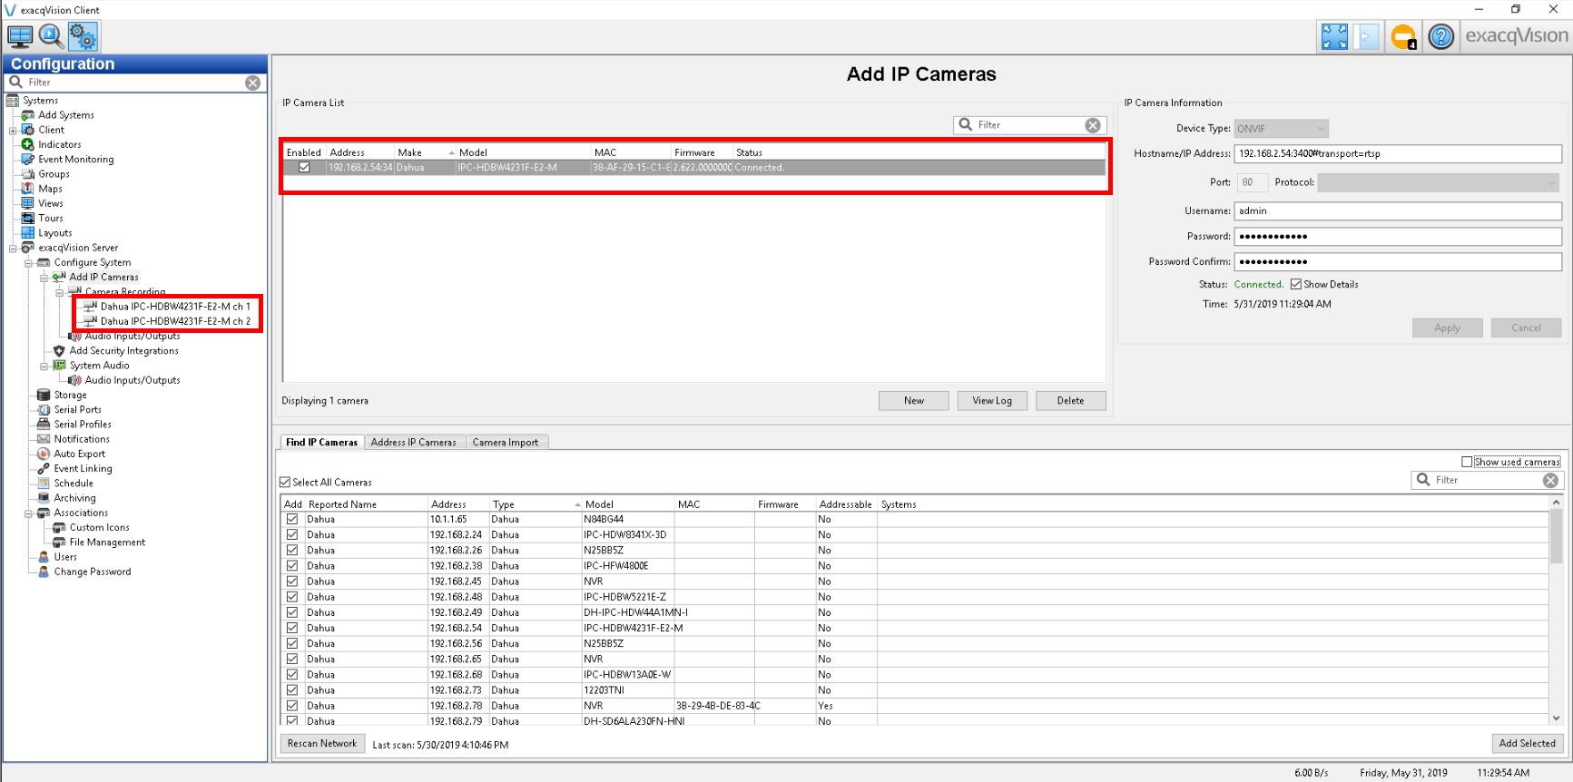This screenshot has width=1573, height=782.
Task: Click the Add Selected button
Action: point(1527,744)
